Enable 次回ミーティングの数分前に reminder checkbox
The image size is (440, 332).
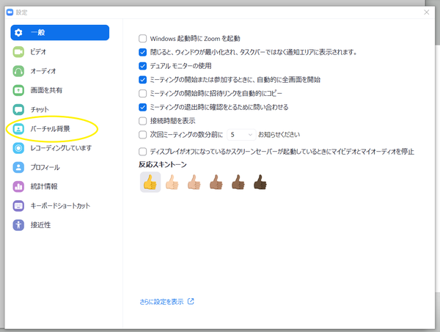(x=142, y=135)
